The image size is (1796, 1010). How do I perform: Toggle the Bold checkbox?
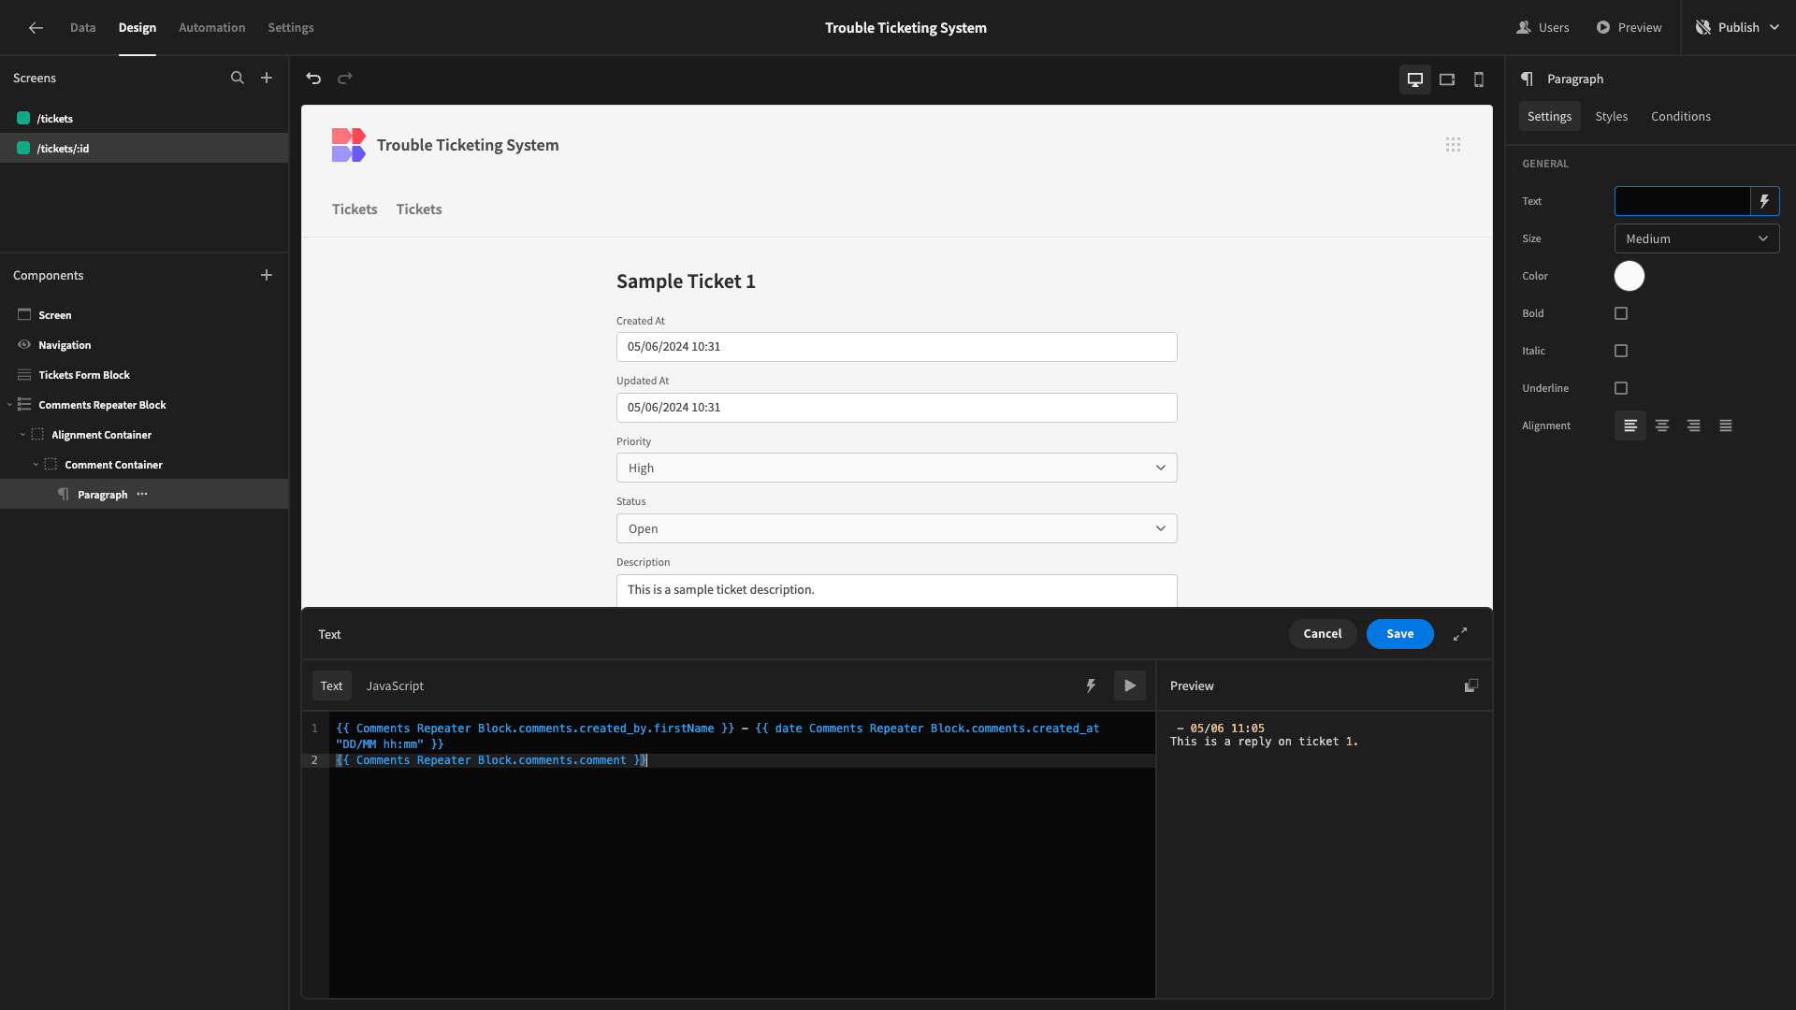[x=1621, y=313]
